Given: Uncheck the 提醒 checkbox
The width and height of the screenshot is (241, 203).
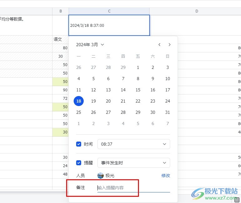Looking at the screenshot, I should [x=79, y=163].
